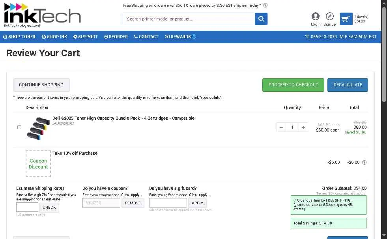Click the 'saved $8.00' text

[x=355, y=132]
